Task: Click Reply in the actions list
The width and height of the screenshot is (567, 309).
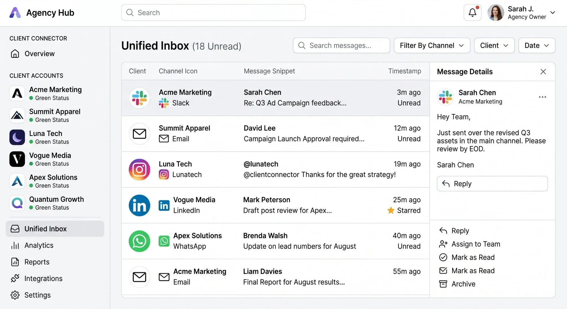Action: click(454, 231)
